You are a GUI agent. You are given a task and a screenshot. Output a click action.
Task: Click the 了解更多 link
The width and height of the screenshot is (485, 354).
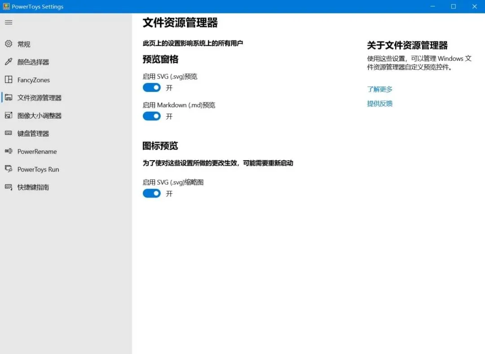pyautogui.click(x=379, y=89)
